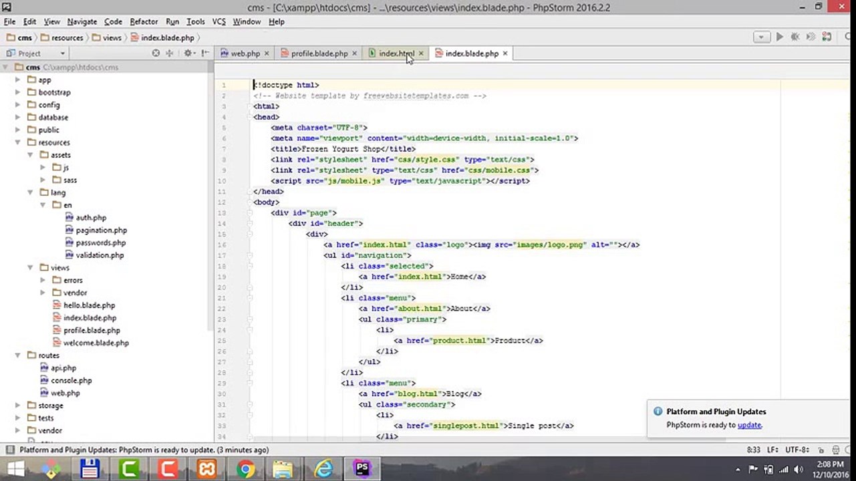Click the Platform and Plugin Updates info icon
Image resolution: width=856 pixels, height=481 pixels.
point(658,412)
